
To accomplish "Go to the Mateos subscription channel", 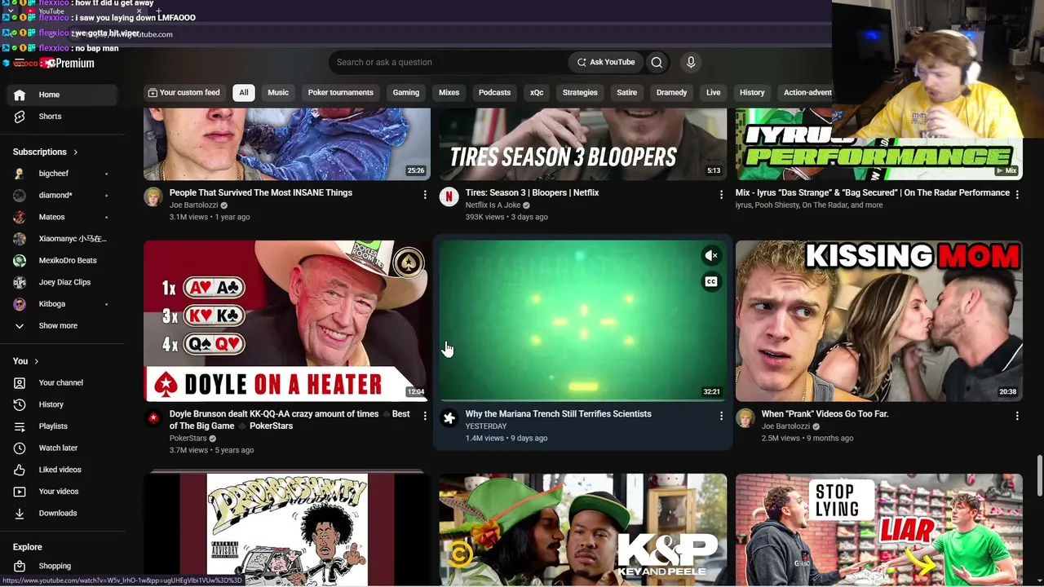I will [63, 217].
